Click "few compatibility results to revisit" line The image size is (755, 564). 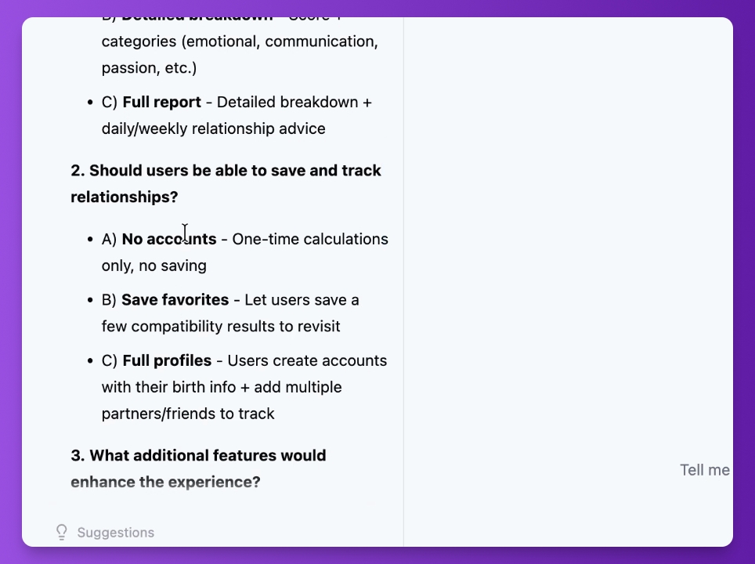click(221, 326)
